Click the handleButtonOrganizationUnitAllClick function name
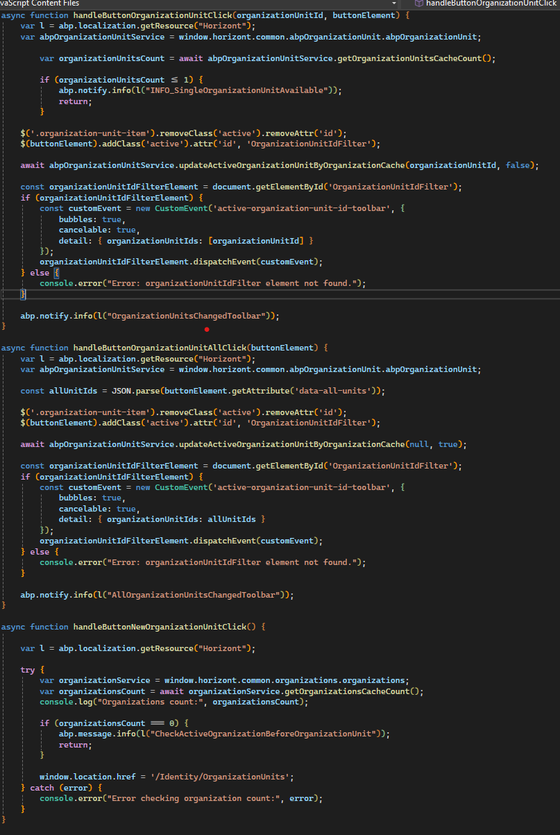Viewport: 560px width, 835px height. [159, 348]
